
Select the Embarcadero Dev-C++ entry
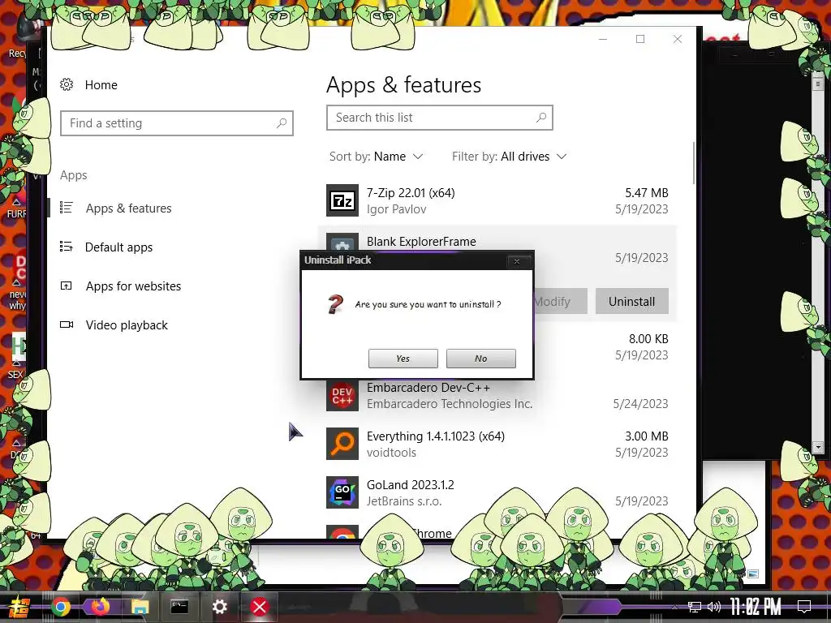(497, 395)
